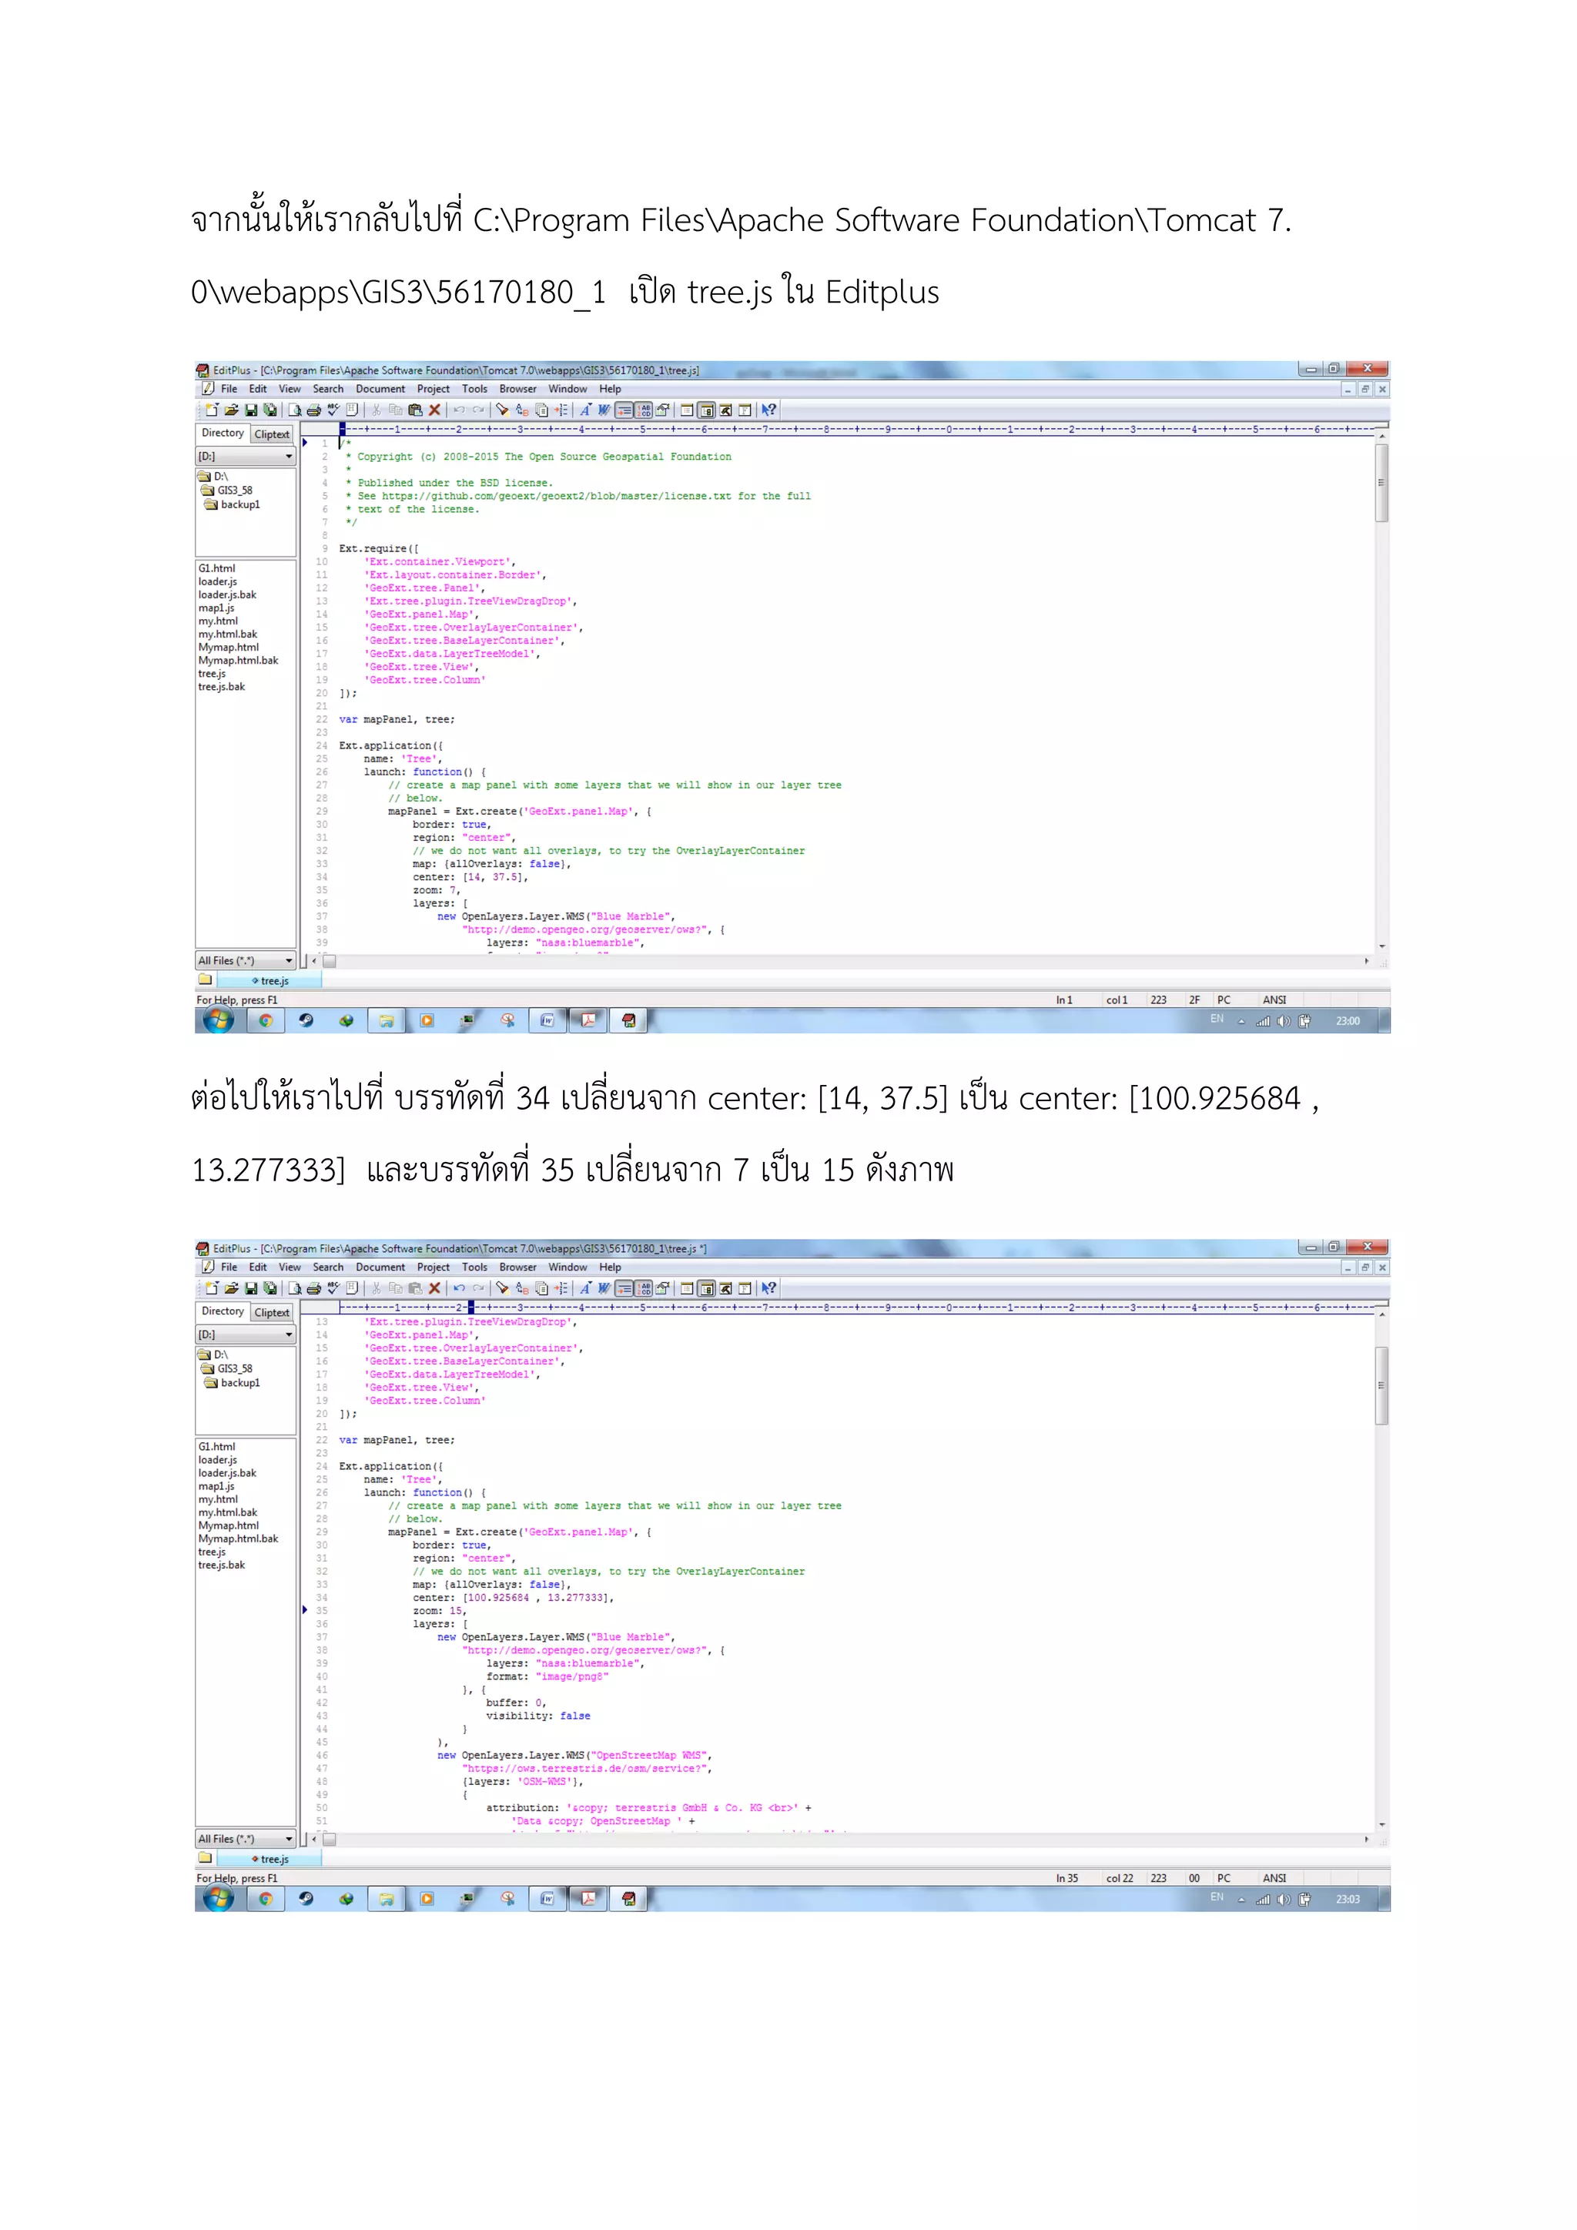Click vertical scrollbar thumb in upper editor

coord(1381,483)
